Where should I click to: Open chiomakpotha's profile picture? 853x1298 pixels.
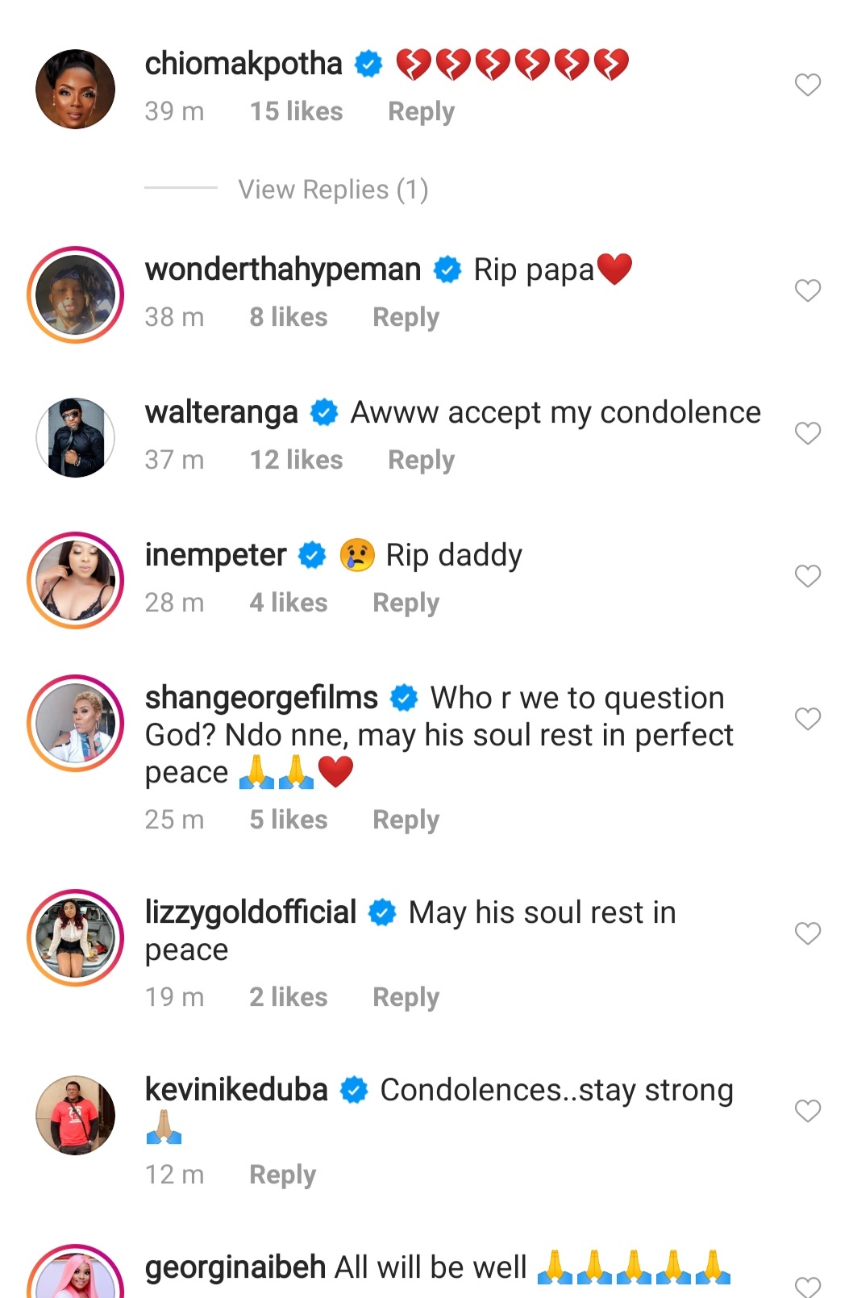[x=76, y=89]
